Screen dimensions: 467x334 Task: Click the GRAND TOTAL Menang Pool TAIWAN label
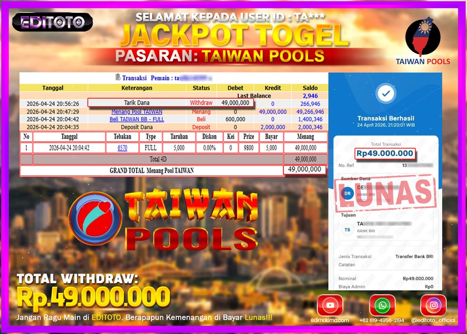[152, 171]
